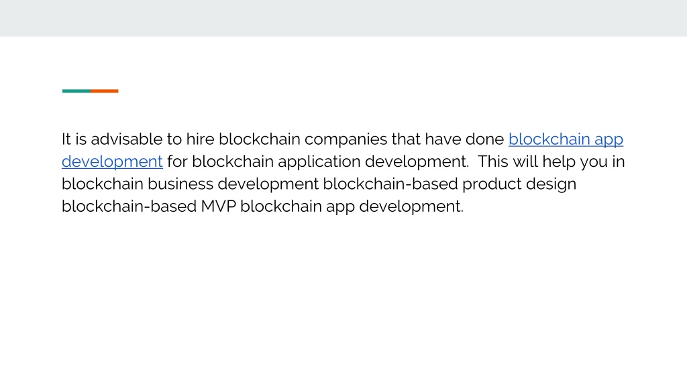Click 'This will help you' sentence start
Image resolution: width=687 pixels, height=386 pixels.
(x=540, y=162)
